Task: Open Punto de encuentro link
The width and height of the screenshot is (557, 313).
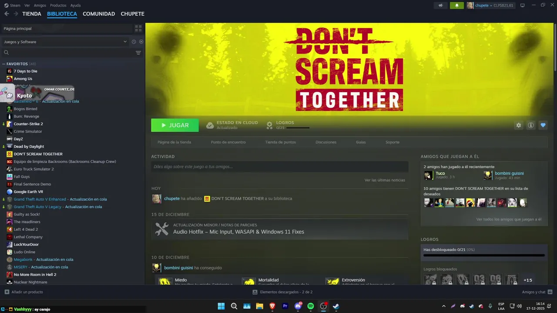Action: [x=228, y=142]
